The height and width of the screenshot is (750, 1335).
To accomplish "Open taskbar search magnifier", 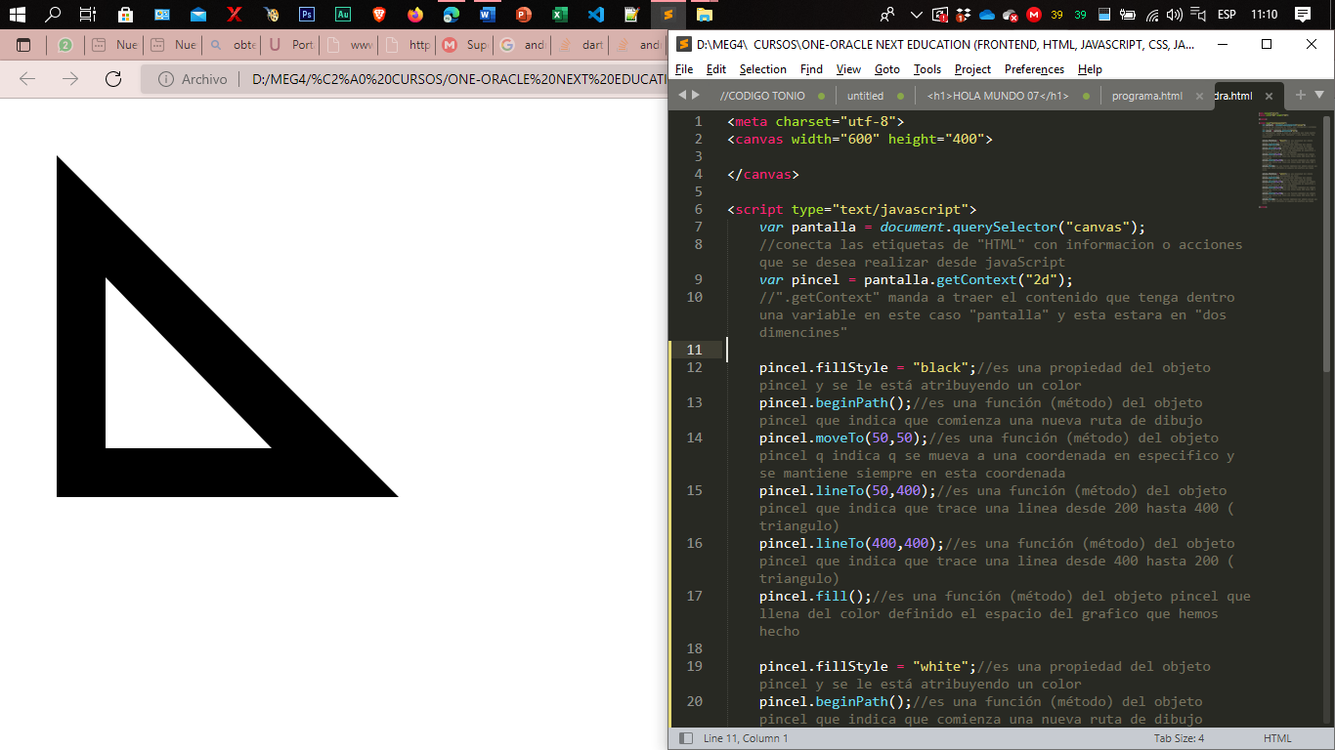I will click(54, 15).
